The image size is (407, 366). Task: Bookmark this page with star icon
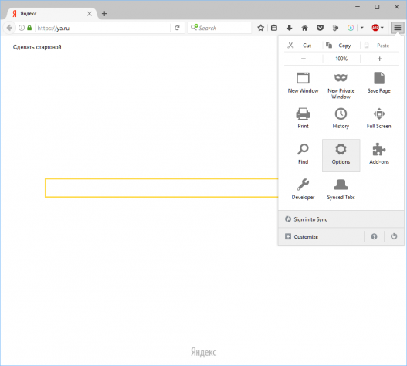point(260,28)
